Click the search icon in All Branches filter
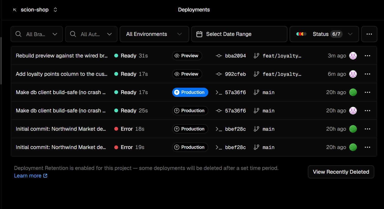This screenshot has width=384, height=209. pyautogui.click(x=18, y=34)
